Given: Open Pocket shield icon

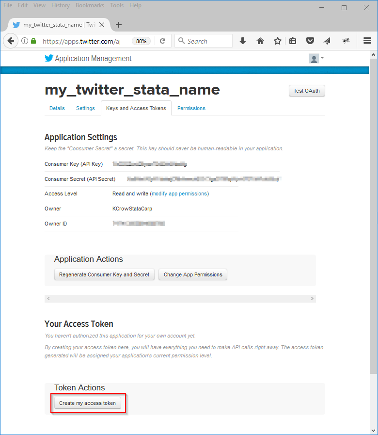Looking at the screenshot, I should pyautogui.click(x=310, y=41).
